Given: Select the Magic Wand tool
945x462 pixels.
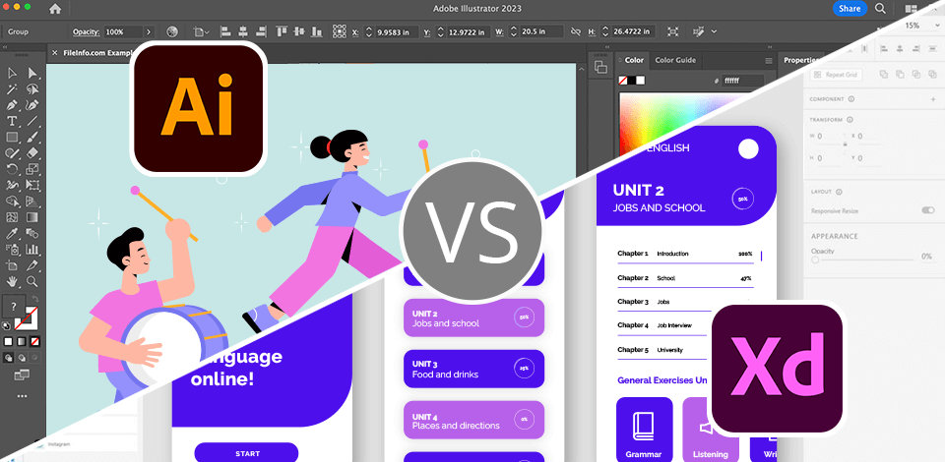Looking at the screenshot, I should pyautogui.click(x=12, y=89).
